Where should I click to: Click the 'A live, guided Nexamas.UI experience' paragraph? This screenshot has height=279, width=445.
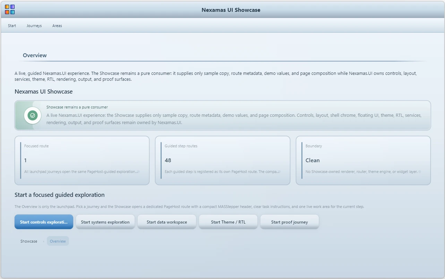point(215,76)
